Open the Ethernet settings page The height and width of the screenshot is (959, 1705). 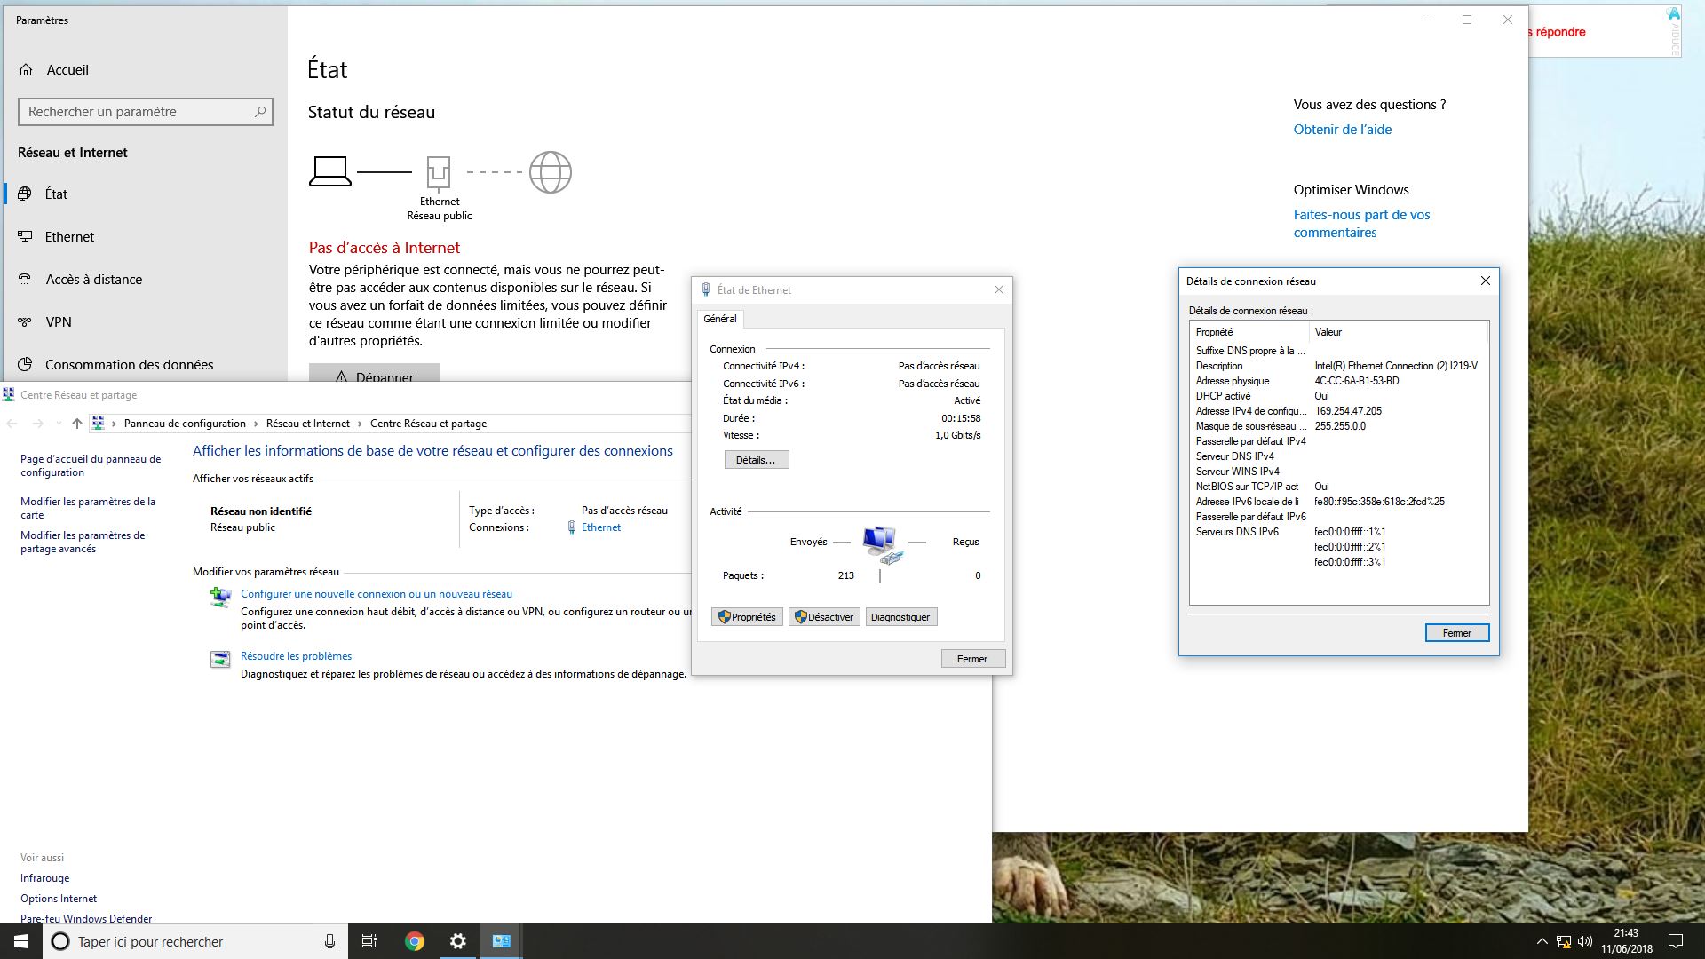click(69, 237)
